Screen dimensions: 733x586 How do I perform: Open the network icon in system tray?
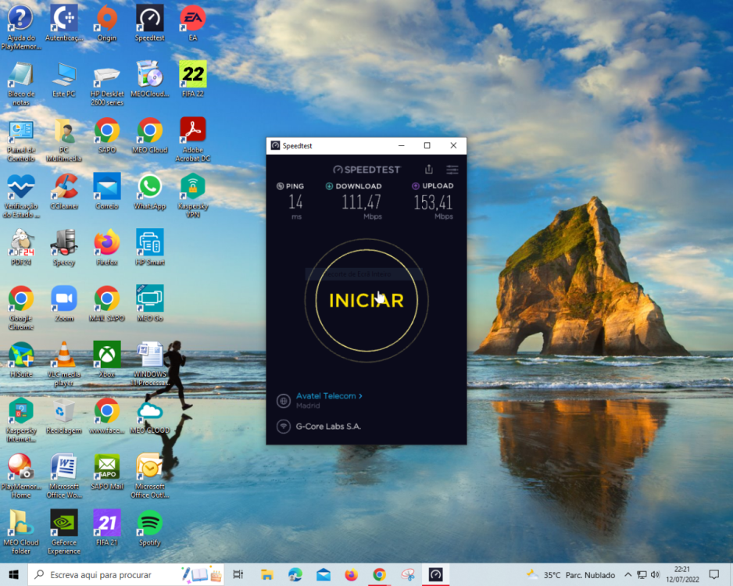point(642,575)
